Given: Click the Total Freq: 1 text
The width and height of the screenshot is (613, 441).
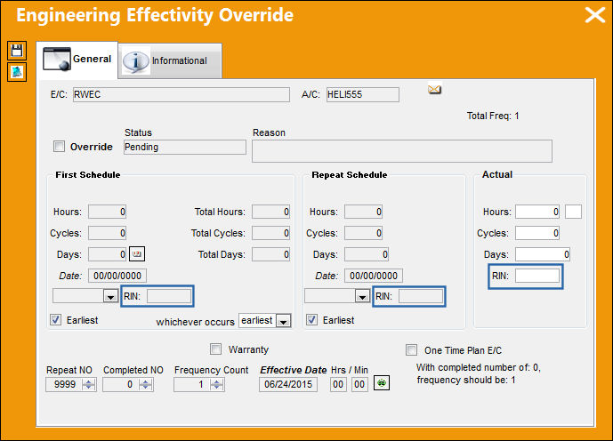Looking at the screenshot, I should 493,116.
